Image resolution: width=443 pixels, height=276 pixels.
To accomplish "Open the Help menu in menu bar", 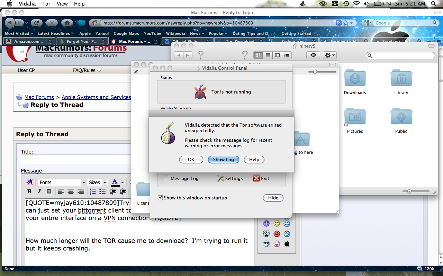I will (79, 3).
